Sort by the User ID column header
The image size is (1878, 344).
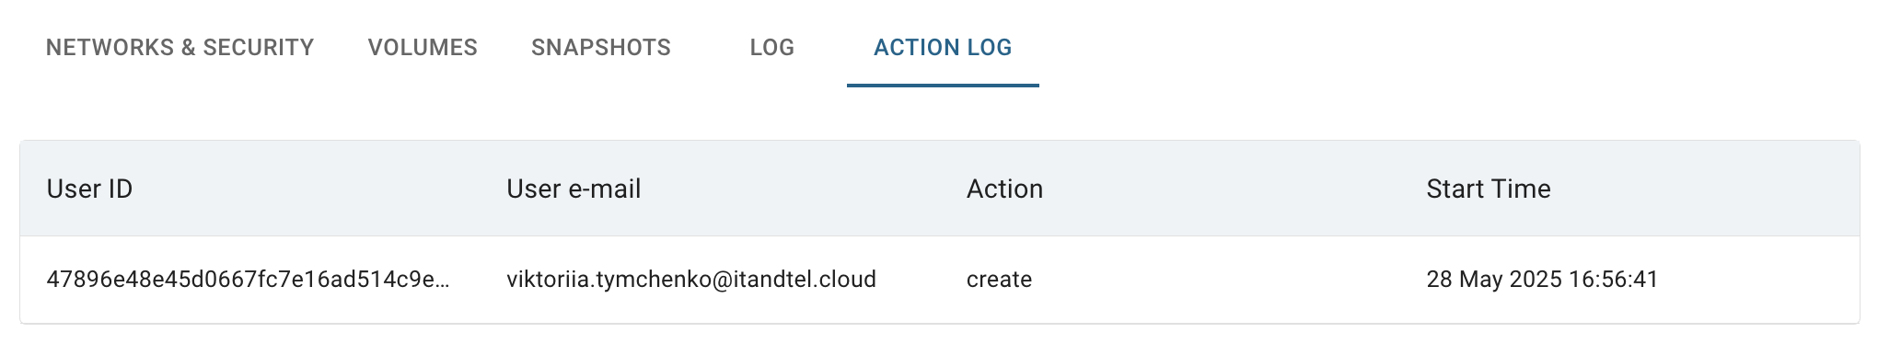(x=90, y=189)
